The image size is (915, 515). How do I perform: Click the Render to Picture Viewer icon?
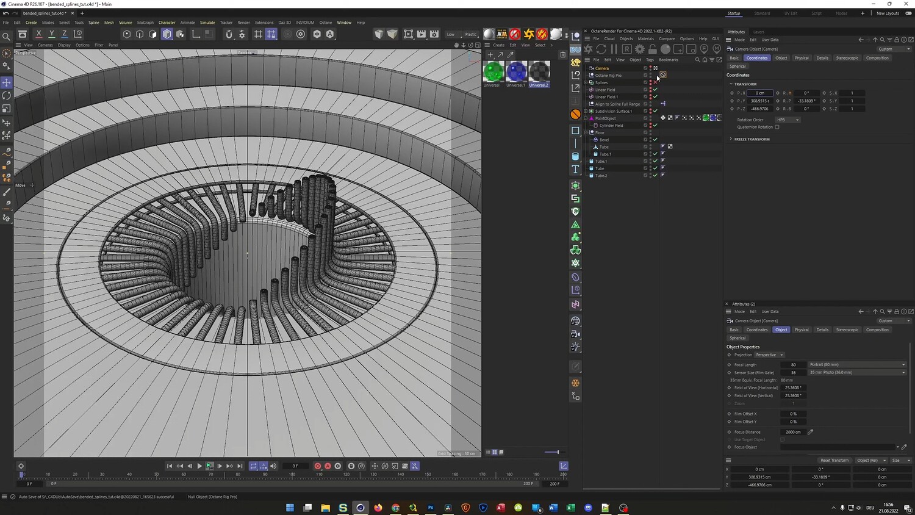point(422,34)
